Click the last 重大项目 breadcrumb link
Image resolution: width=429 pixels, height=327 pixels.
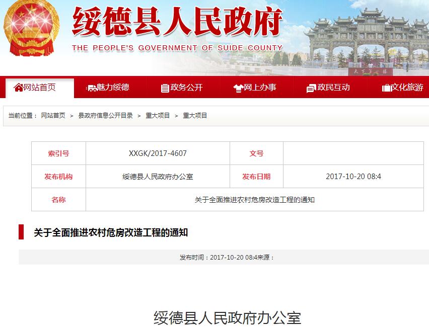(x=195, y=116)
